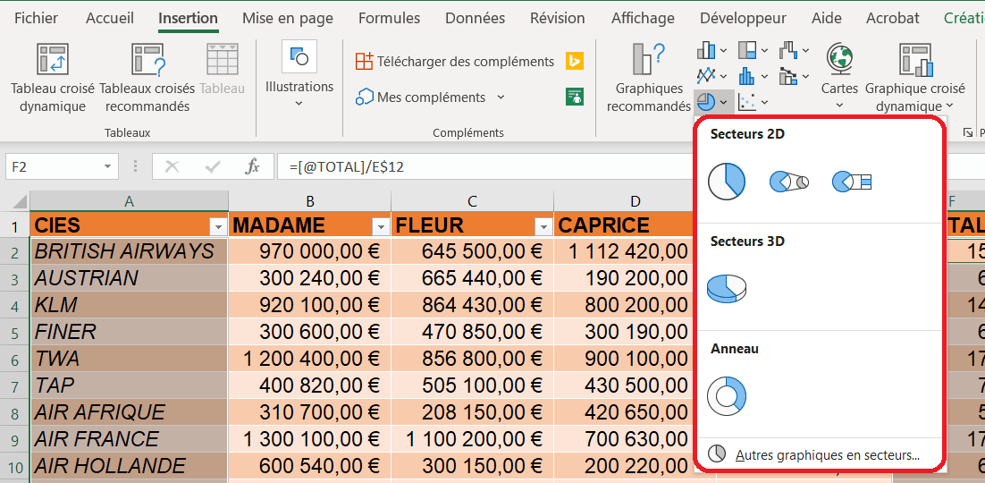Click Télécharger des compléments
985x483 pixels.
click(x=455, y=62)
